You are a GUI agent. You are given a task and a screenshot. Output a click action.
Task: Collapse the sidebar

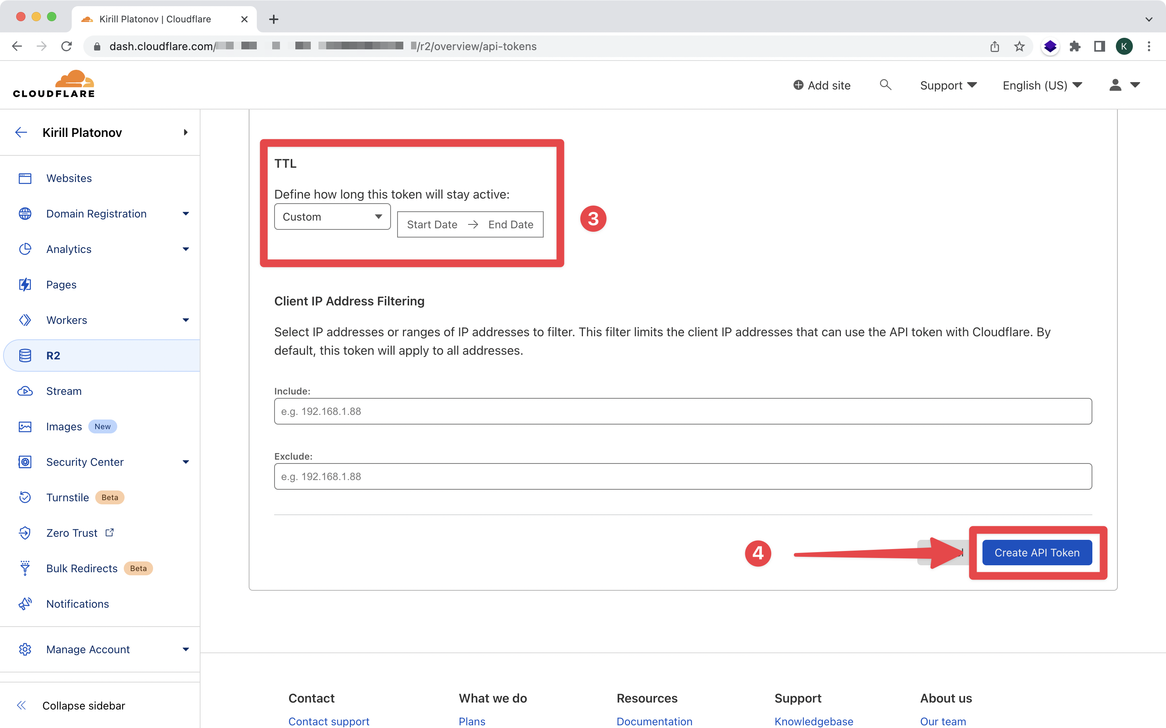pyautogui.click(x=70, y=705)
